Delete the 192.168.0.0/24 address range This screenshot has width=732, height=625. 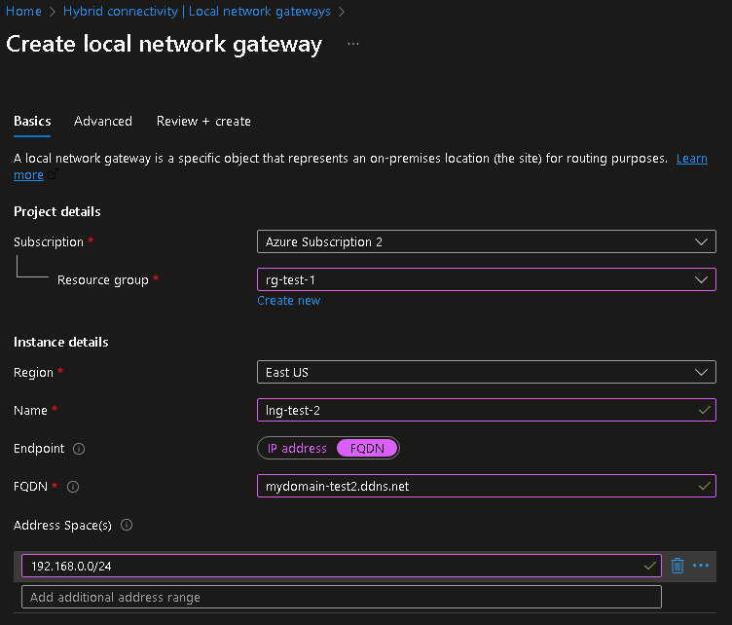pos(677,566)
